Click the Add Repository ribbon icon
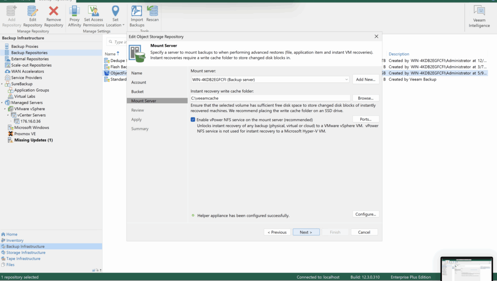The height and width of the screenshot is (281, 497). [12, 11]
